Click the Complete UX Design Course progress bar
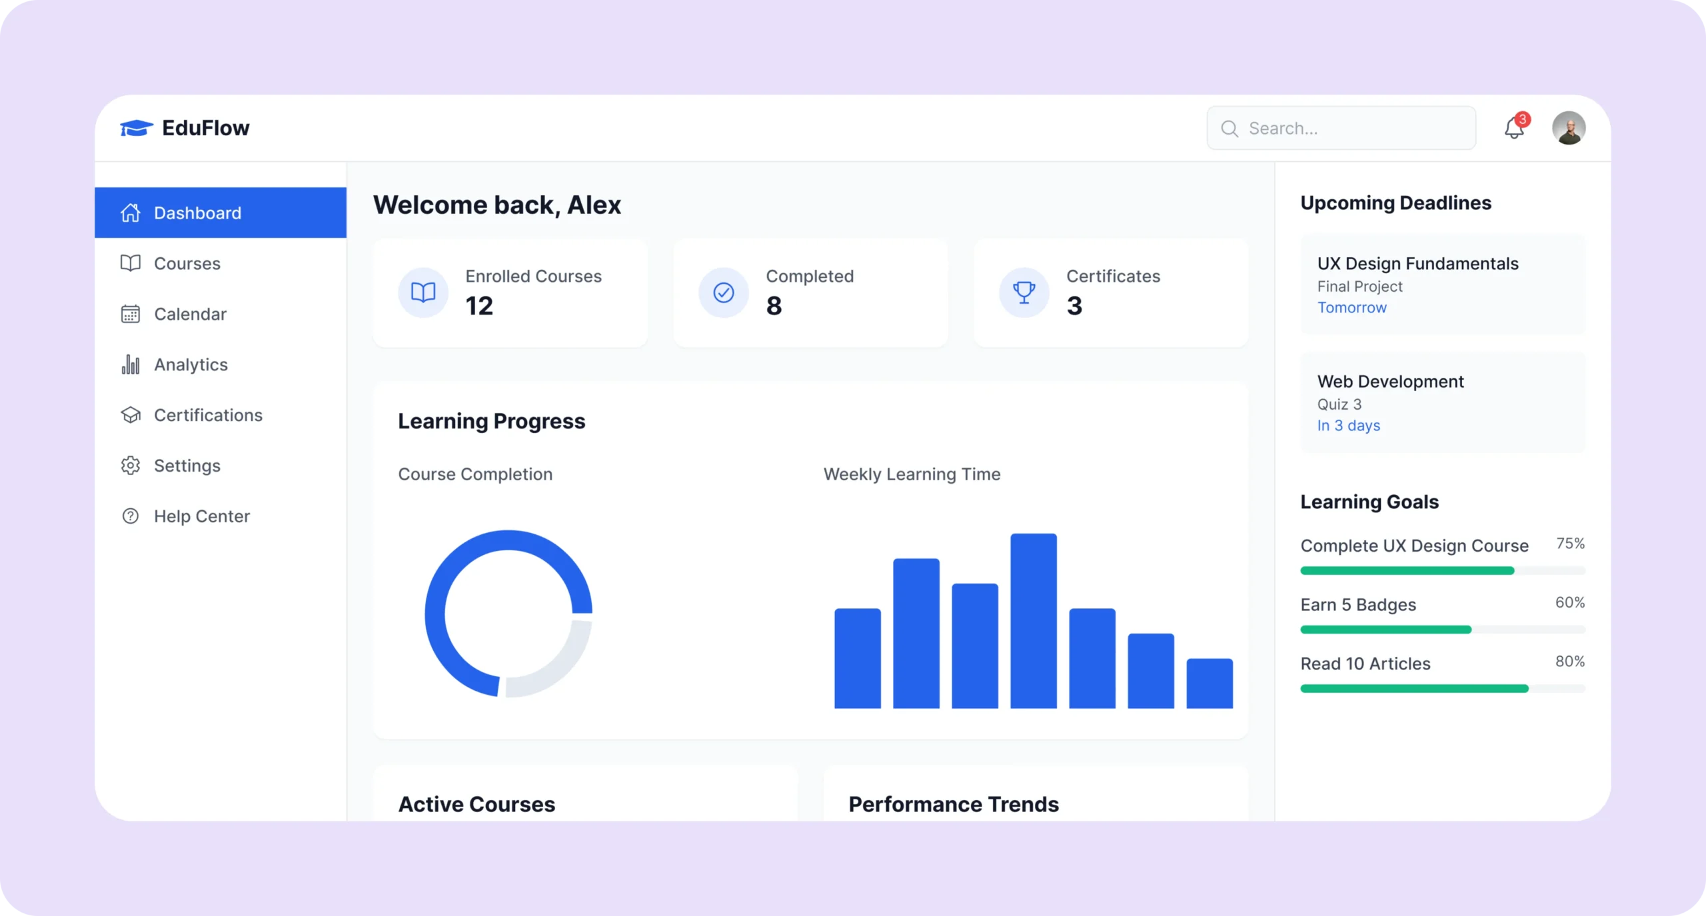The image size is (1706, 916). pyautogui.click(x=1443, y=571)
